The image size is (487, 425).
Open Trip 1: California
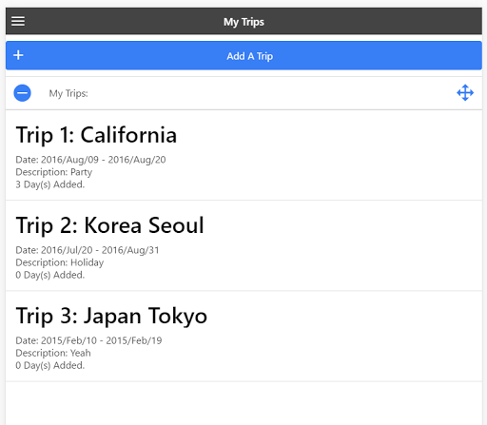pos(243,155)
